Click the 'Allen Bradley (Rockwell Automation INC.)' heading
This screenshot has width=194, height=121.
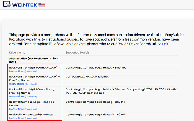[33, 60]
